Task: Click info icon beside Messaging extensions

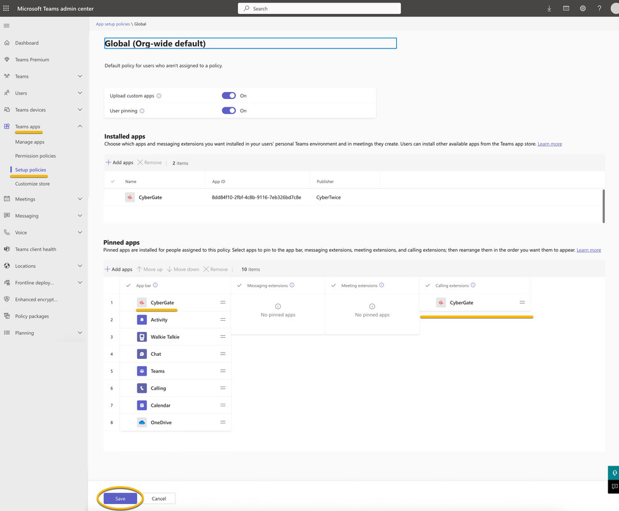Action: click(x=292, y=285)
